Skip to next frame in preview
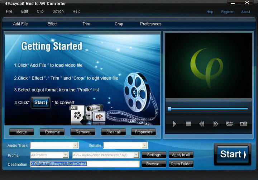This screenshot has height=180, width=258. pos(216,124)
